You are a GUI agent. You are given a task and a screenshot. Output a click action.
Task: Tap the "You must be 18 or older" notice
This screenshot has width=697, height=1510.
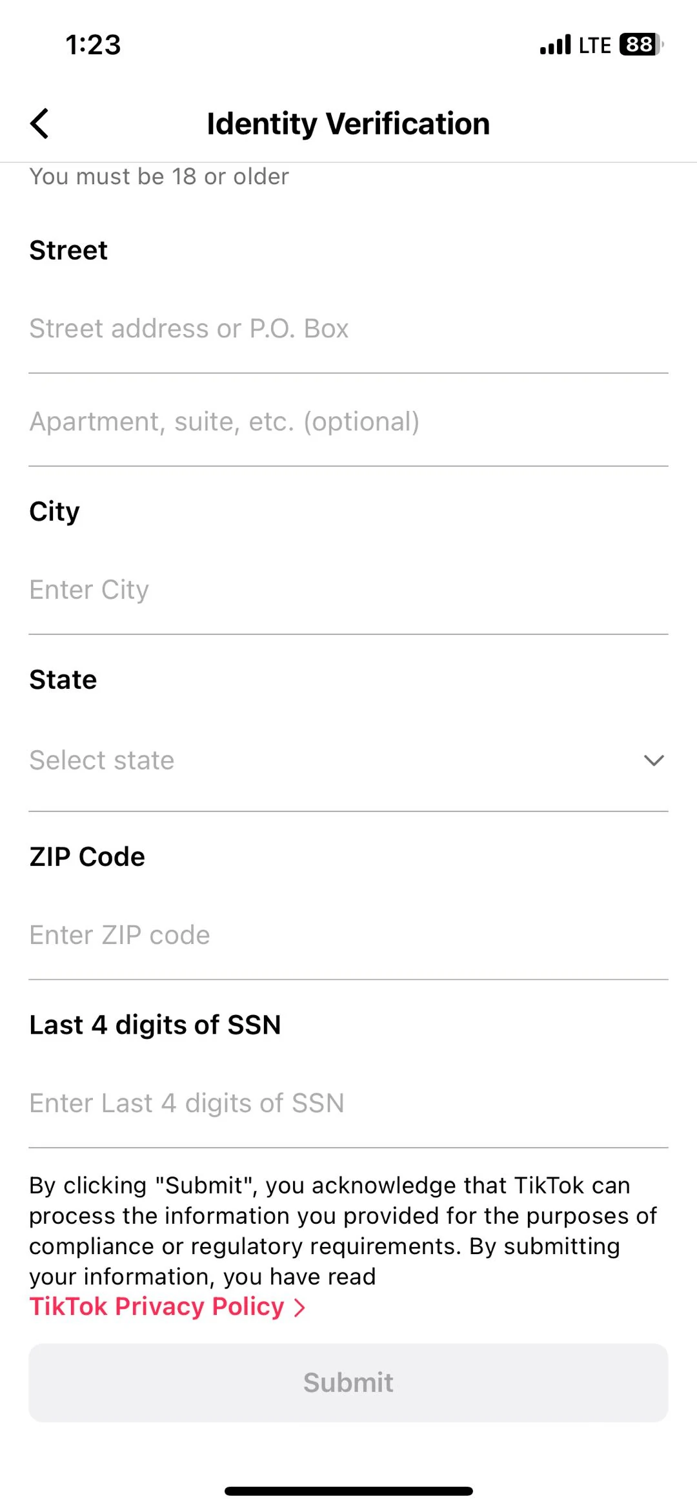tap(159, 176)
